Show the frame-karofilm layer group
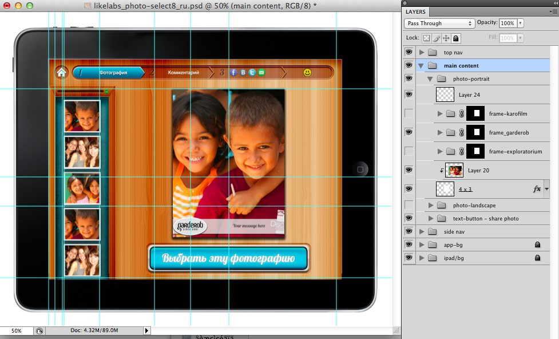559x339 pixels. (409, 114)
